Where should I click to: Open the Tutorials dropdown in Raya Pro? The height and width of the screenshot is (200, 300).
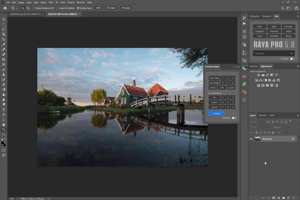[274, 53]
